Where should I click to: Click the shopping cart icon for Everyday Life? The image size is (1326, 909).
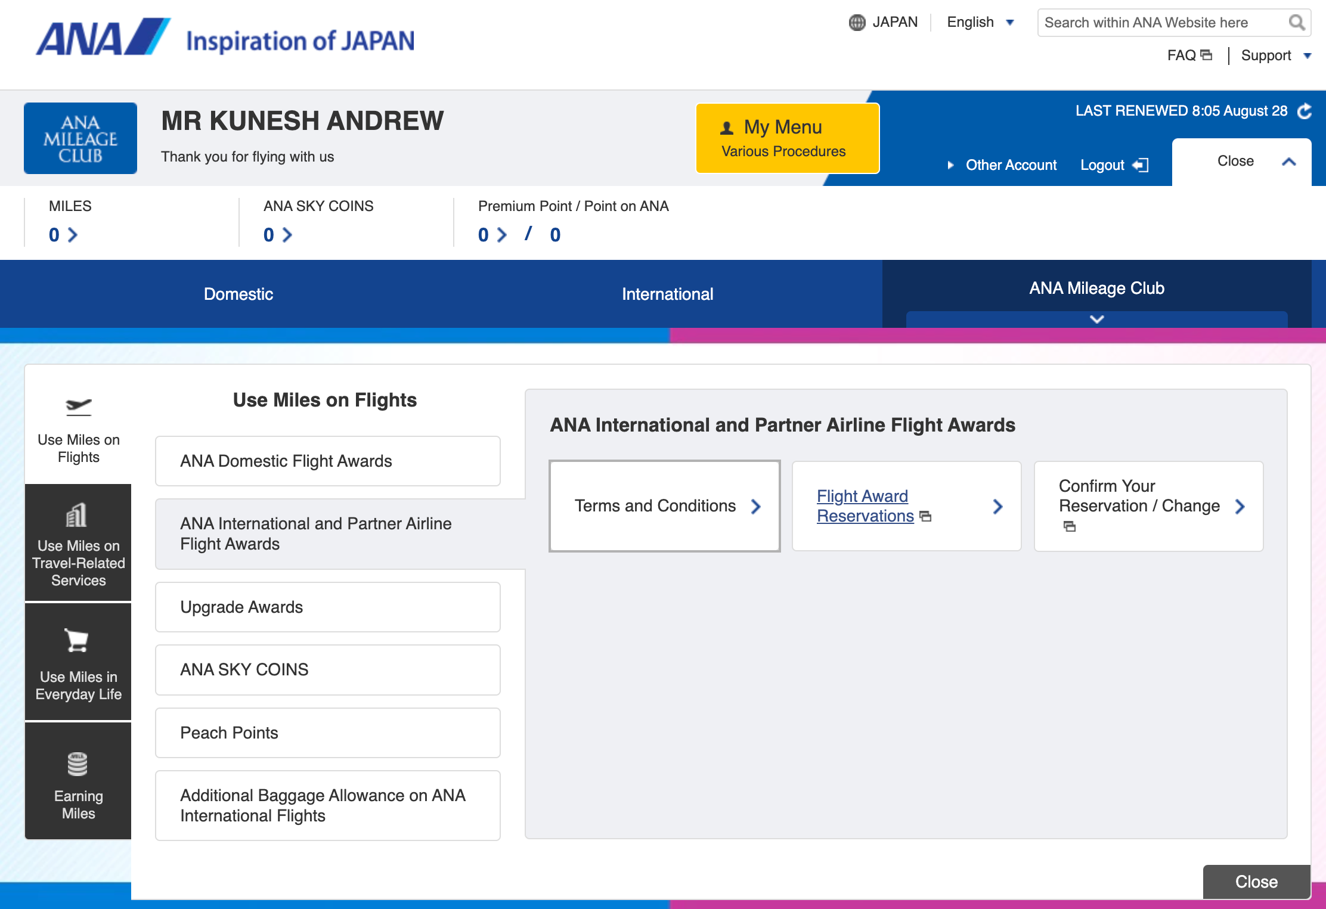click(77, 641)
